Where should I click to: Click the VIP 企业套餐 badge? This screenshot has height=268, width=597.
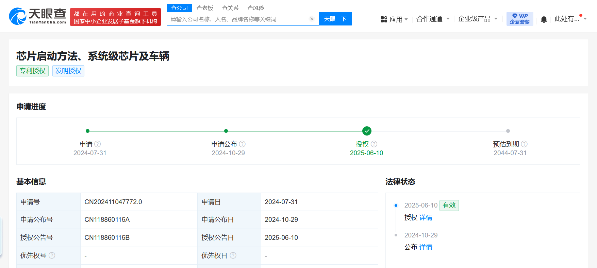pos(519,19)
